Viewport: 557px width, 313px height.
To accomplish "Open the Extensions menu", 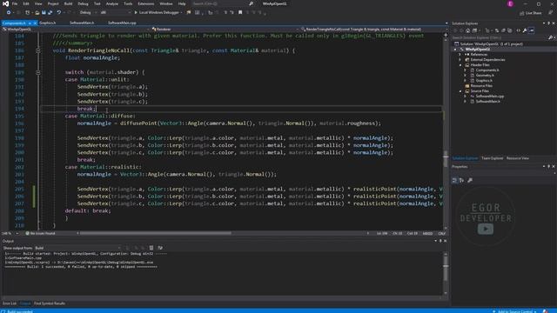I will [146, 3].
